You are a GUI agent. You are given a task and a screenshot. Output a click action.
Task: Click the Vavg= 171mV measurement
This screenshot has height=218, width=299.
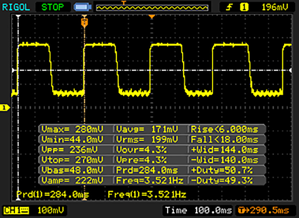tap(147, 129)
